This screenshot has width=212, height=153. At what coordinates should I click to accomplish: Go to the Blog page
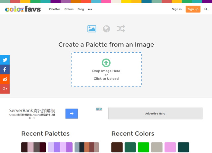click(80, 9)
